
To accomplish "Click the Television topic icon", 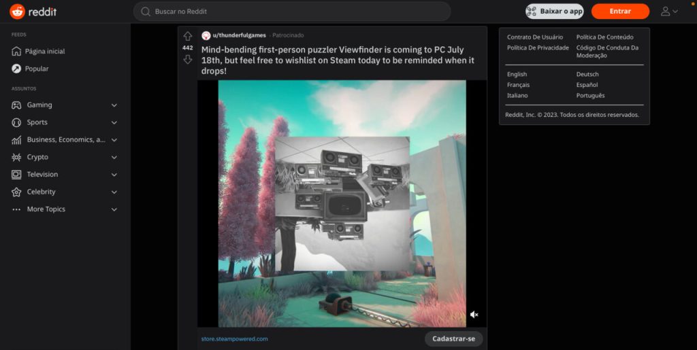I will 16,175.
